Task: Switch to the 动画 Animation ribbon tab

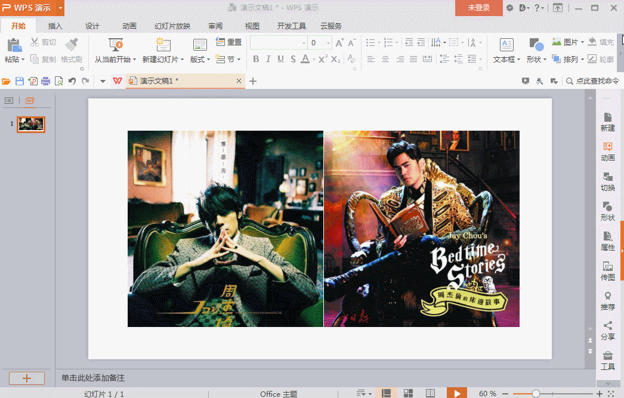Action: pyautogui.click(x=129, y=26)
